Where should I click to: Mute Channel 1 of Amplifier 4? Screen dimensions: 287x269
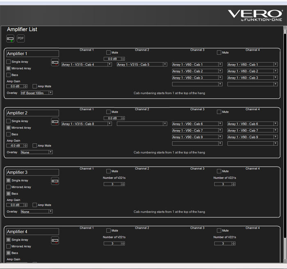pos(108,230)
